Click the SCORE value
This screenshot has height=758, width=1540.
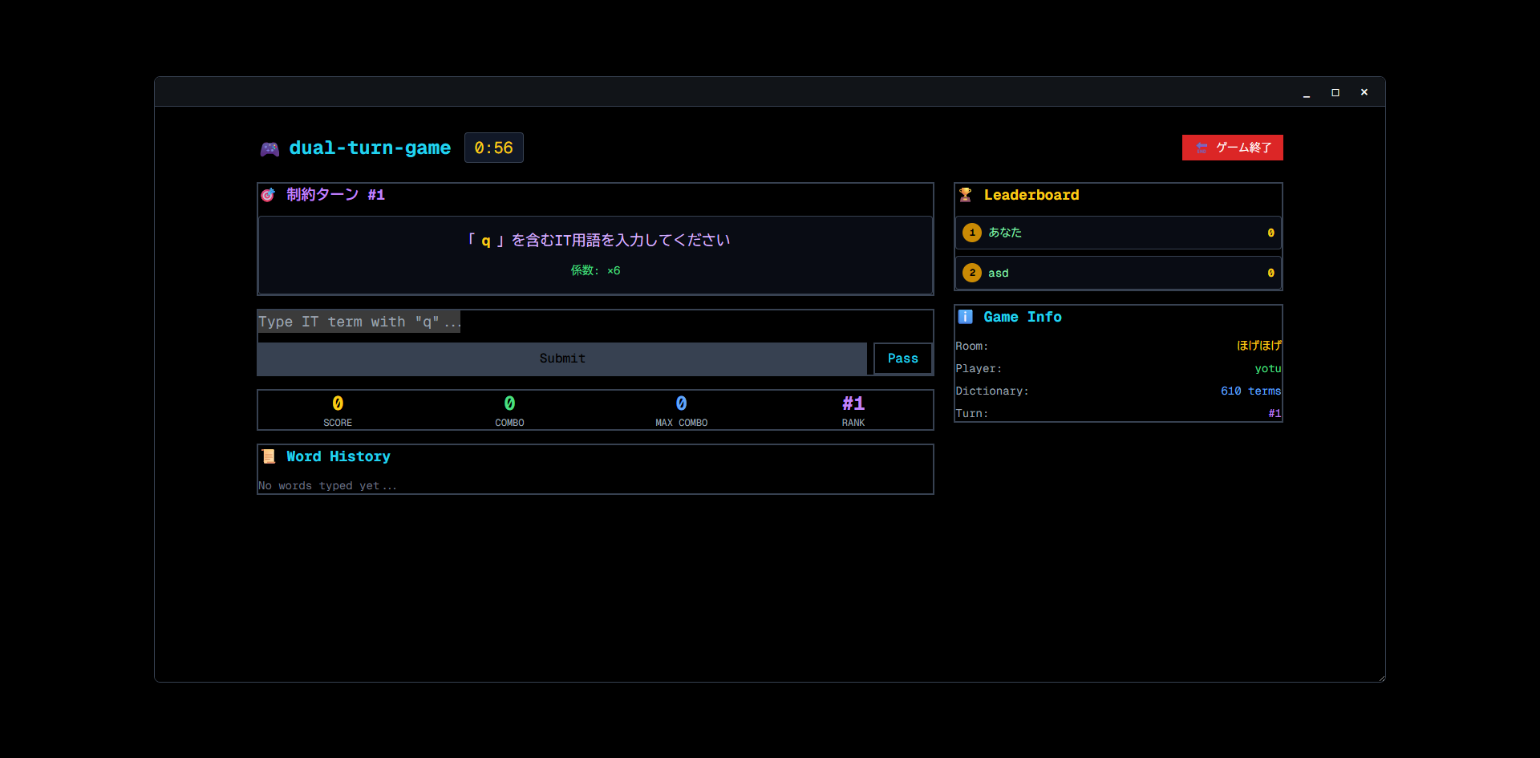(338, 403)
